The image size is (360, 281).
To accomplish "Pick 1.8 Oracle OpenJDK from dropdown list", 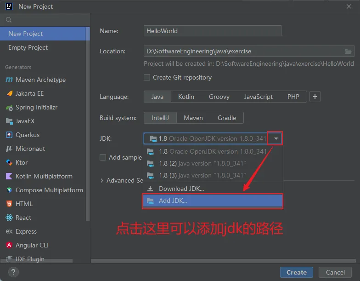I will pos(213,152).
